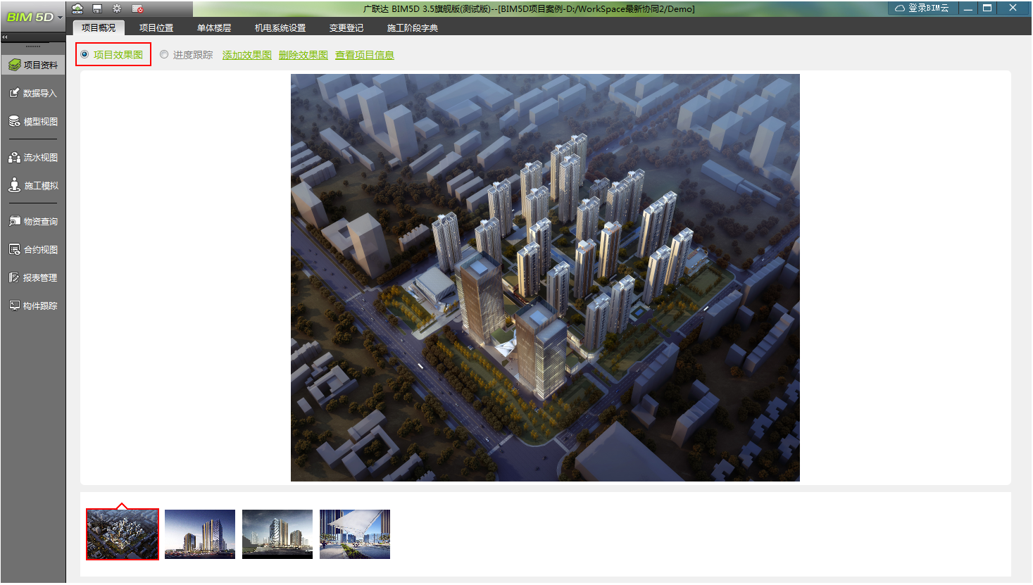1033x585 pixels.
Task: Open 数据导入 in the sidebar
Action: pos(33,93)
